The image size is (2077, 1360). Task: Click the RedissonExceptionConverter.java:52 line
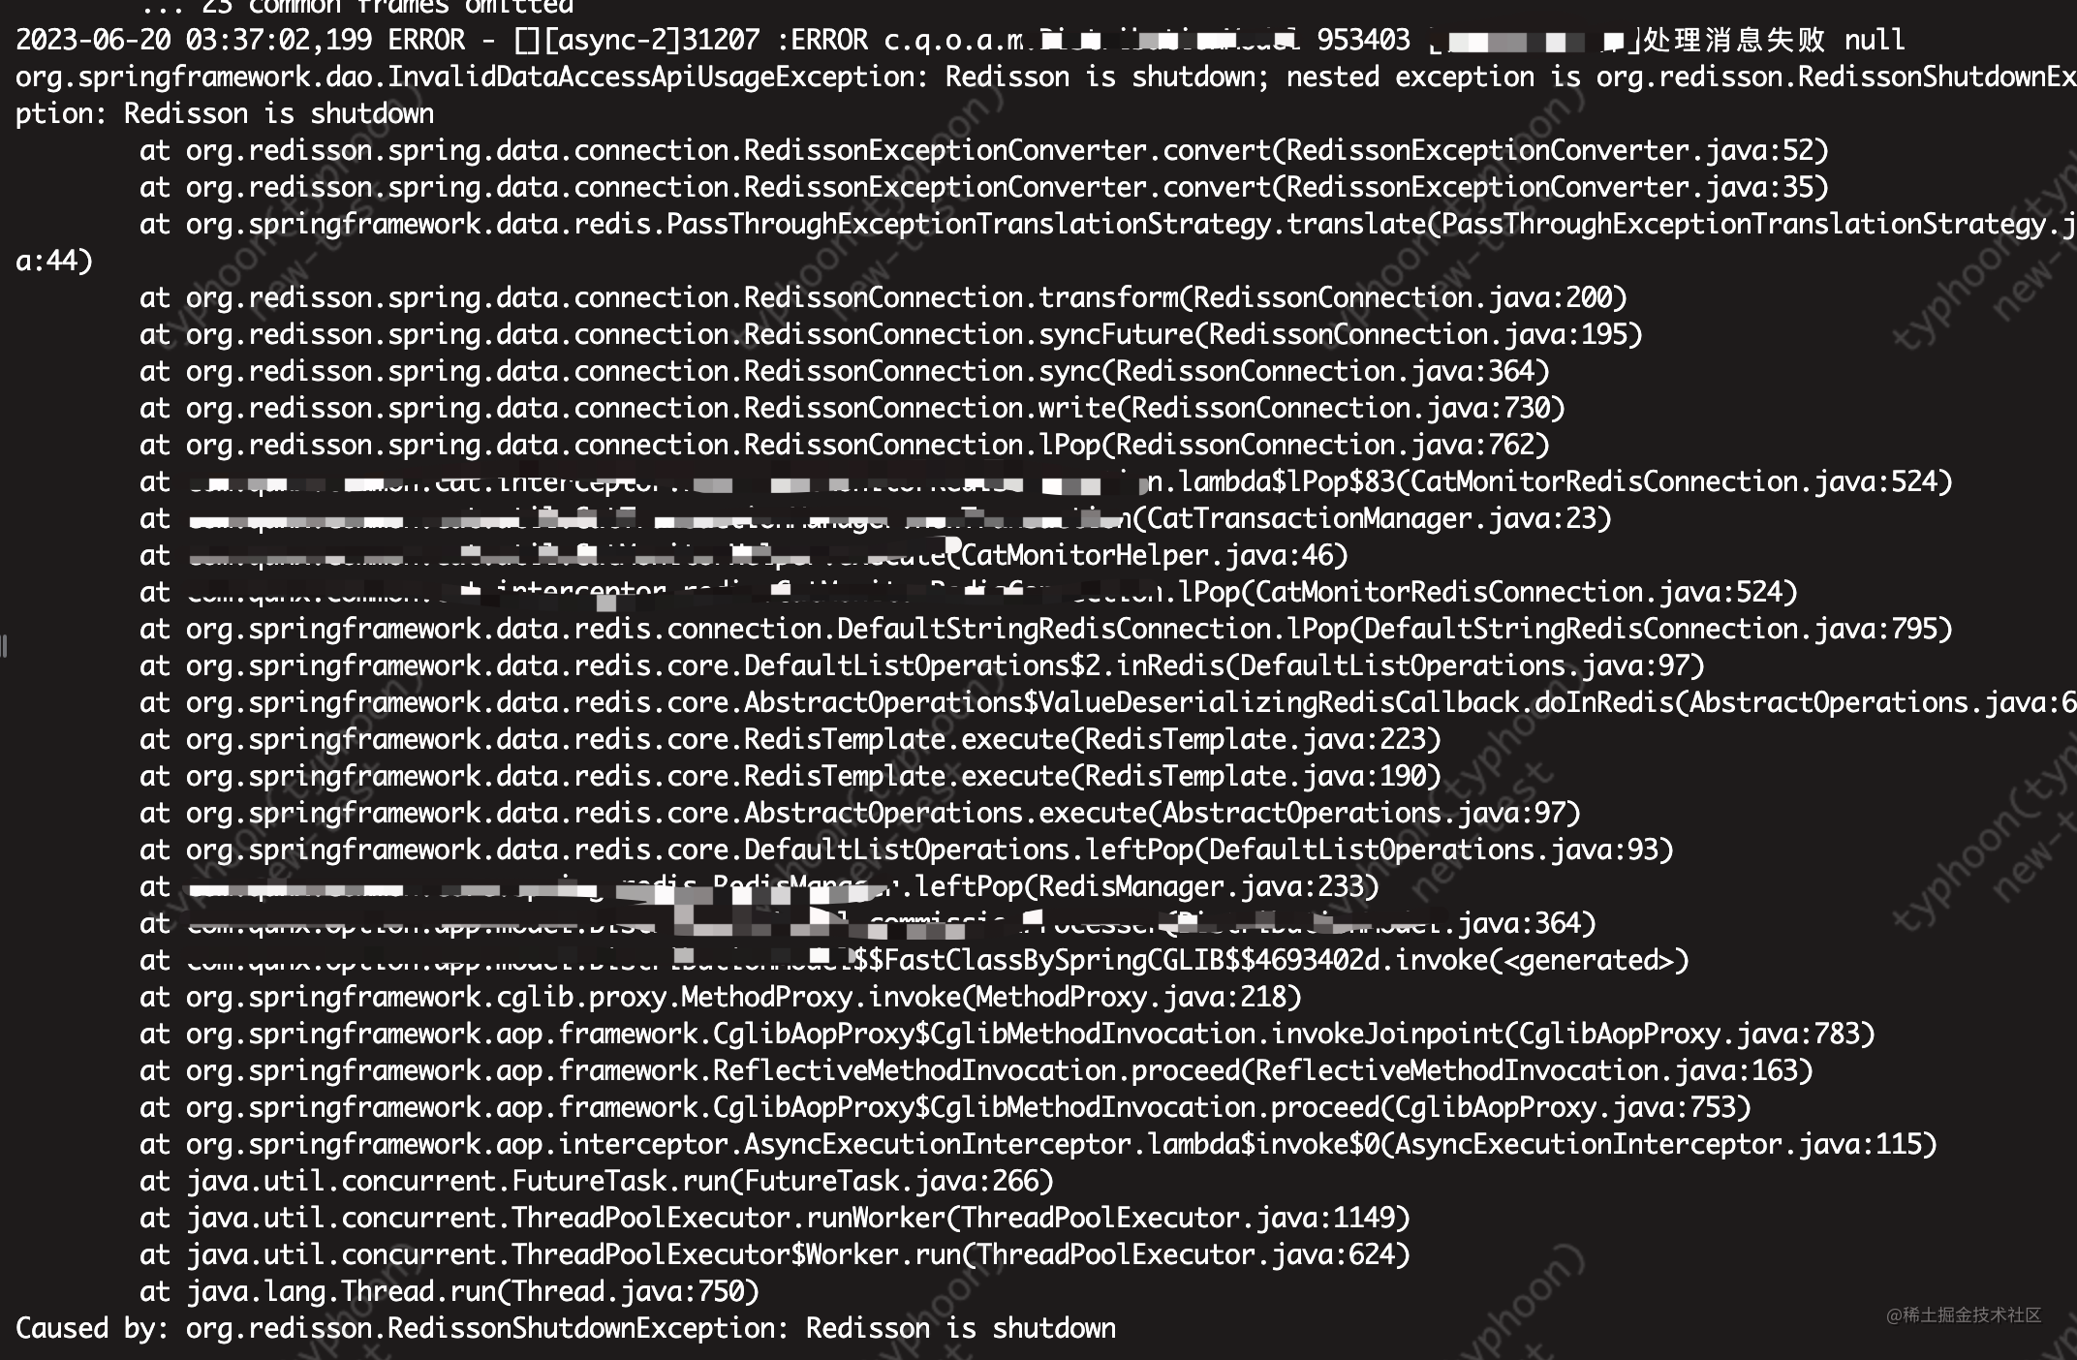[984, 150]
